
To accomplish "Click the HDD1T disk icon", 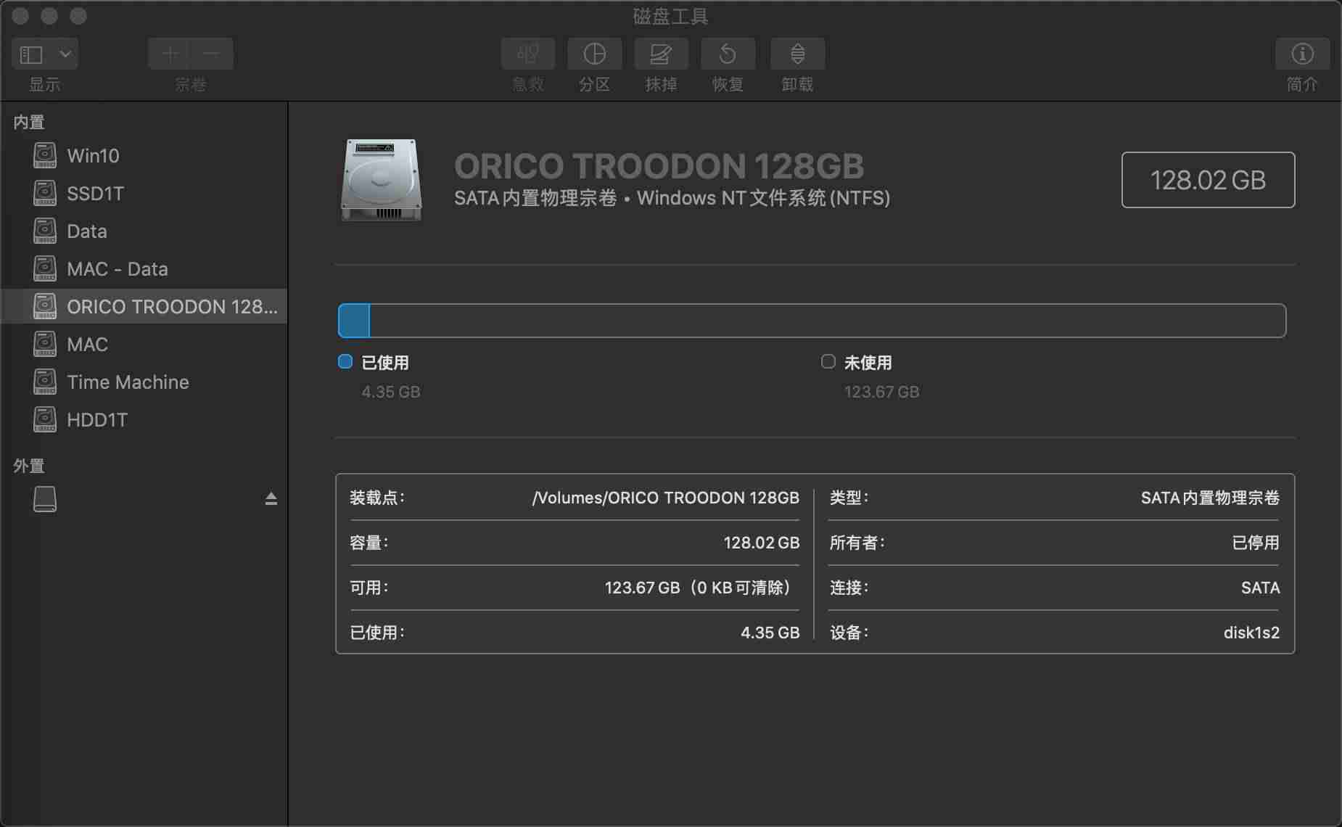I will [45, 419].
